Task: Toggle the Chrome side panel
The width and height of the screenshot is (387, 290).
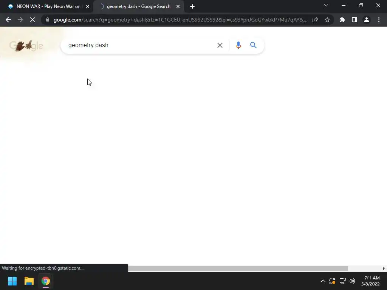Action: (354, 20)
